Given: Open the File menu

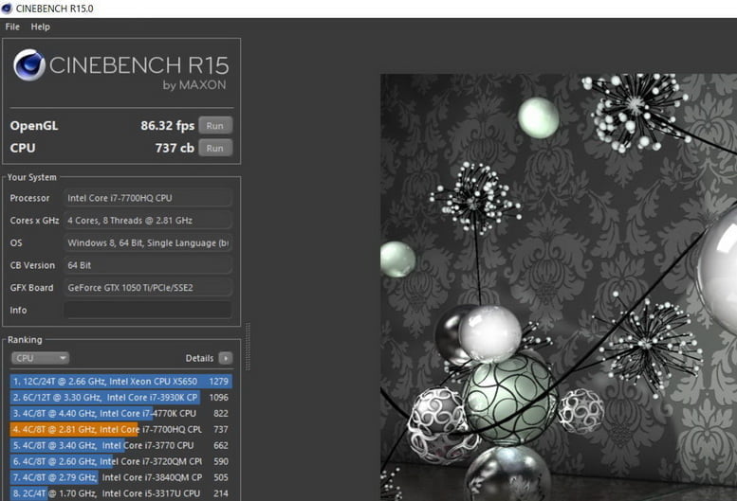Looking at the screenshot, I should point(12,27).
